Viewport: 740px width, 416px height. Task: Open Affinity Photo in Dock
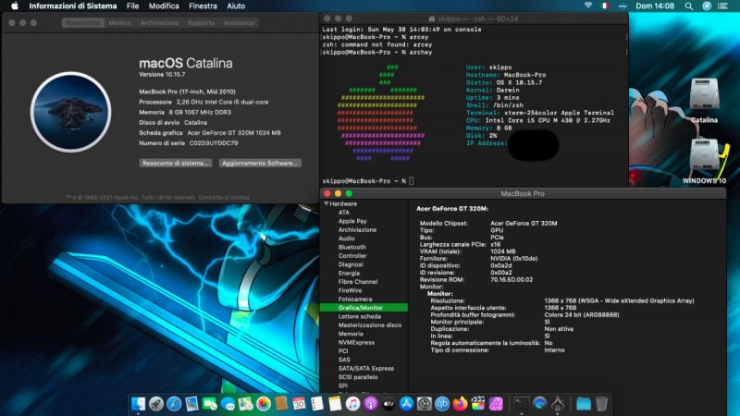(496, 404)
